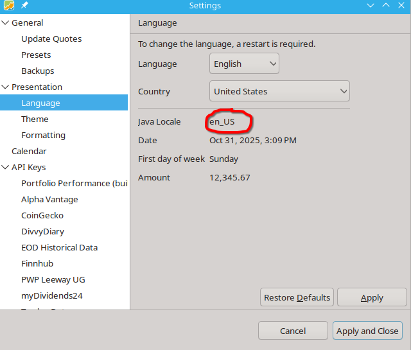This screenshot has width=411, height=350.
Task: Open the Language dropdown set to English
Action: pos(244,64)
